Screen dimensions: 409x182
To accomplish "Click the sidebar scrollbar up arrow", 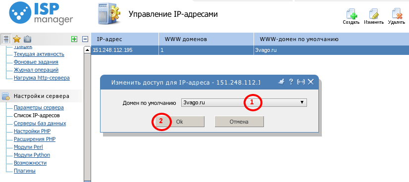I will 87,50.
